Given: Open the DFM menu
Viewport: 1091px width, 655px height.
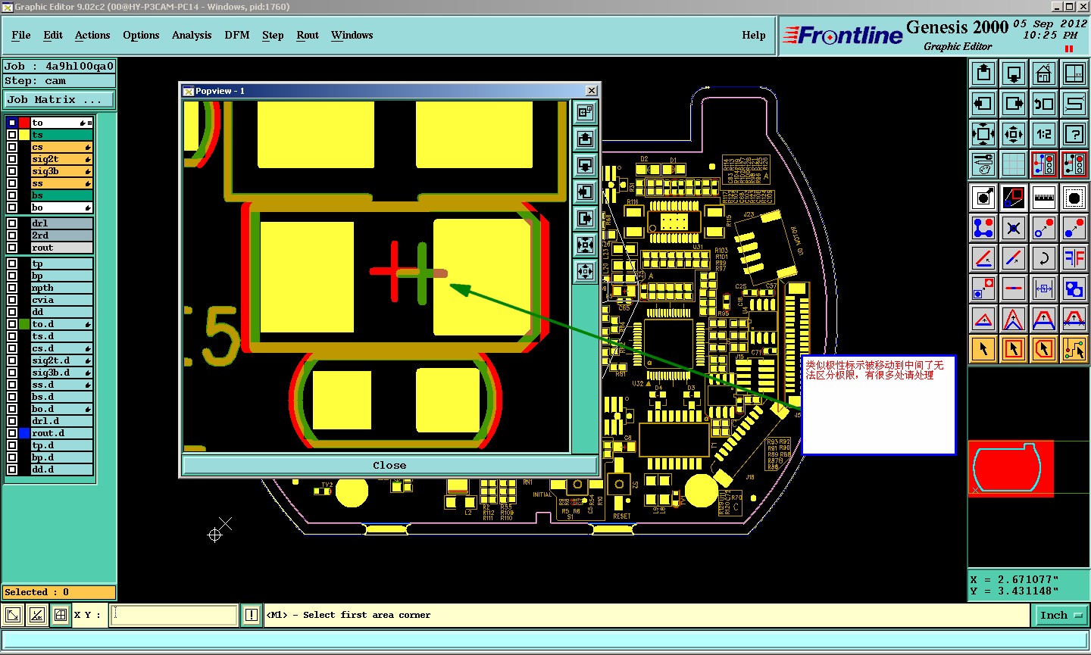Looking at the screenshot, I should point(237,35).
